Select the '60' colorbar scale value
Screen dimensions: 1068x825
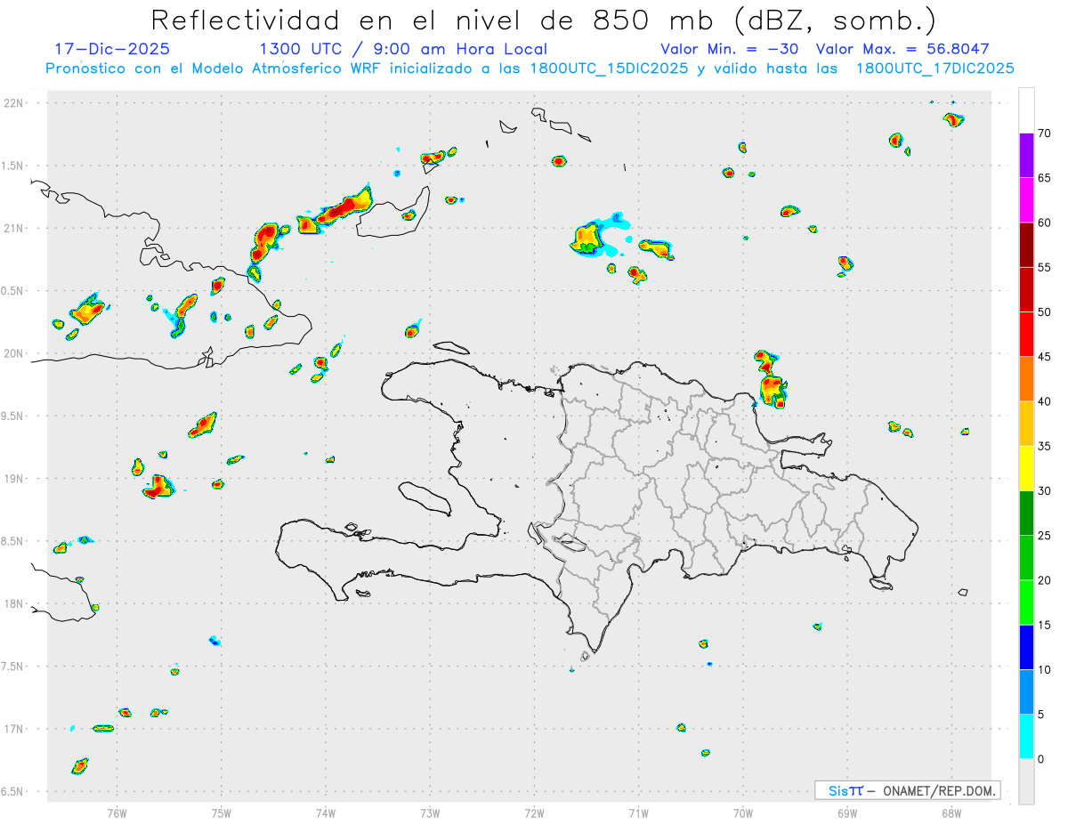pos(1045,222)
